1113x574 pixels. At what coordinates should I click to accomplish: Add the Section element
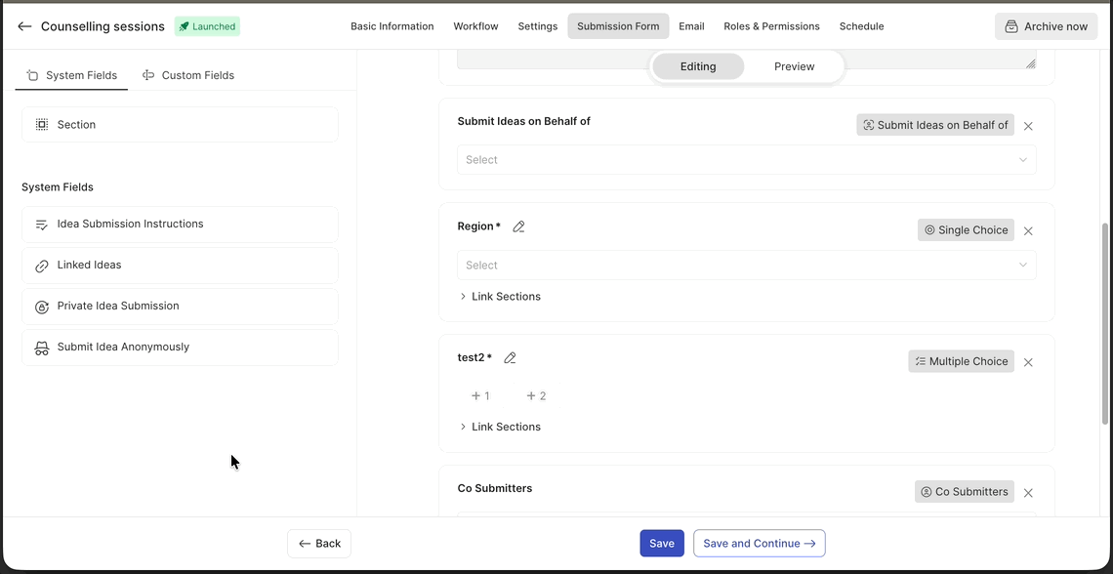[x=180, y=125]
